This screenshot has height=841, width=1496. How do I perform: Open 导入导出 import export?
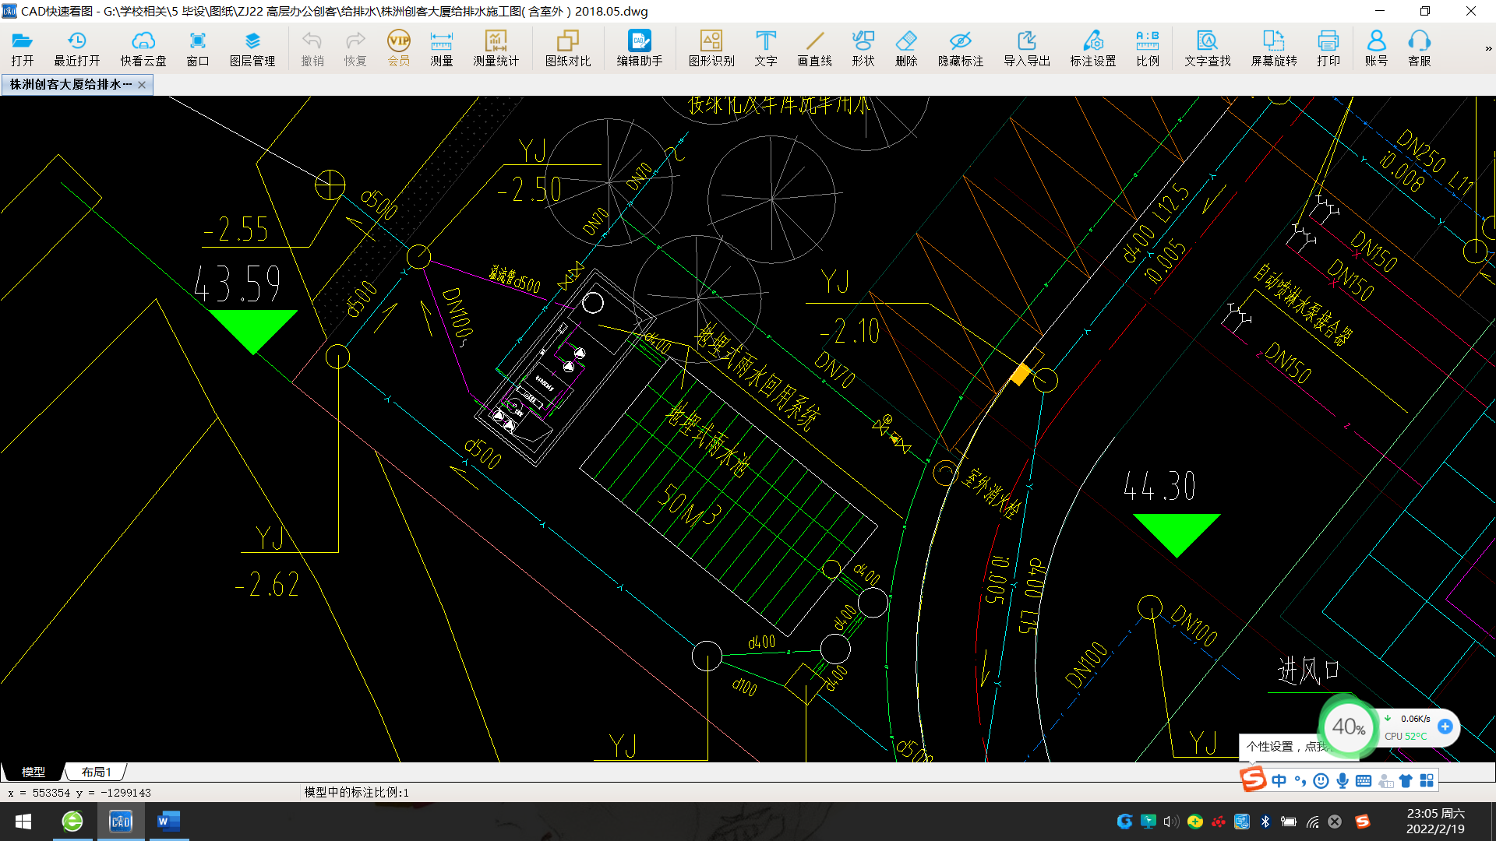pyautogui.click(x=1027, y=48)
